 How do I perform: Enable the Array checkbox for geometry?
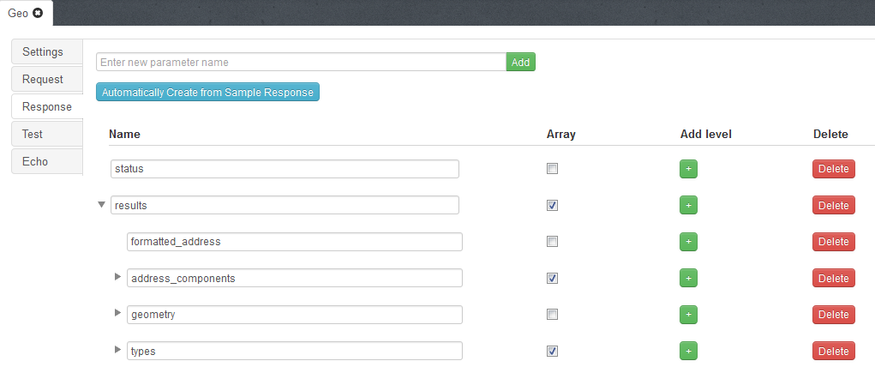[x=553, y=315]
